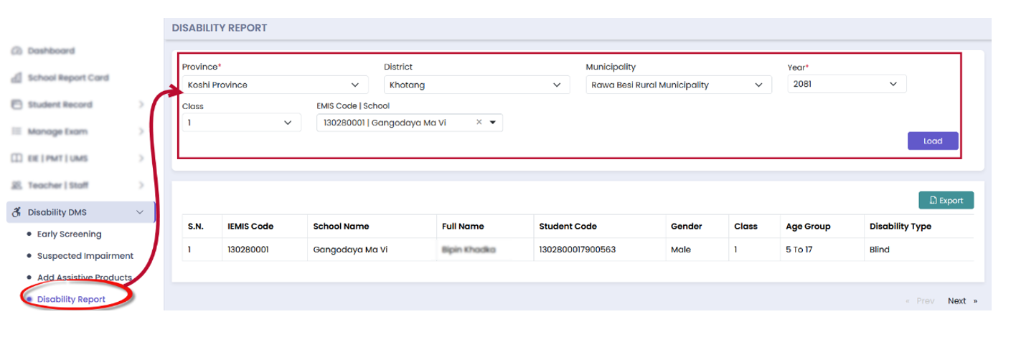Open Early Screening submenu item
The image size is (1016, 337).
tap(69, 234)
